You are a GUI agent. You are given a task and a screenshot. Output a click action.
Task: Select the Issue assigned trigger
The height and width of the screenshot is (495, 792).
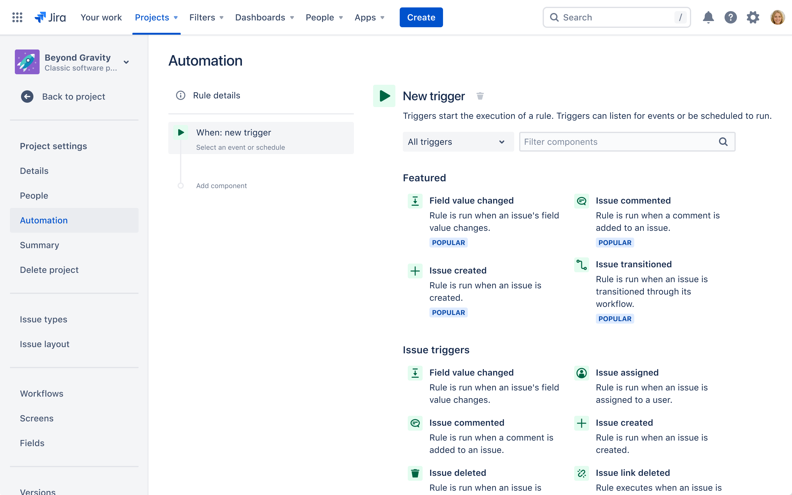point(627,372)
